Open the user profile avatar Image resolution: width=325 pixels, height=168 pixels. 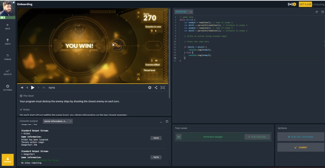point(7,8)
